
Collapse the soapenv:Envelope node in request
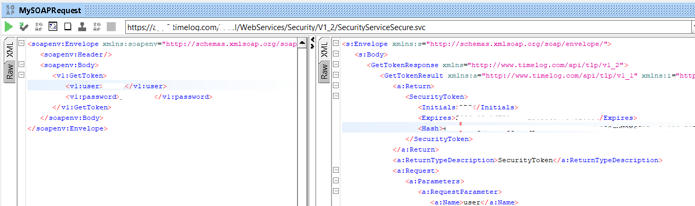tap(21, 44)
